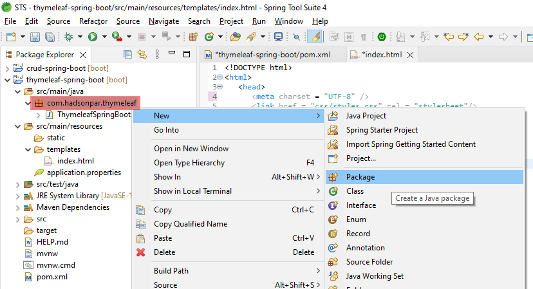This screenshot has width=533, height=289.
Task: Click the Next Annotation icon
Action: (x=400, y=37)
